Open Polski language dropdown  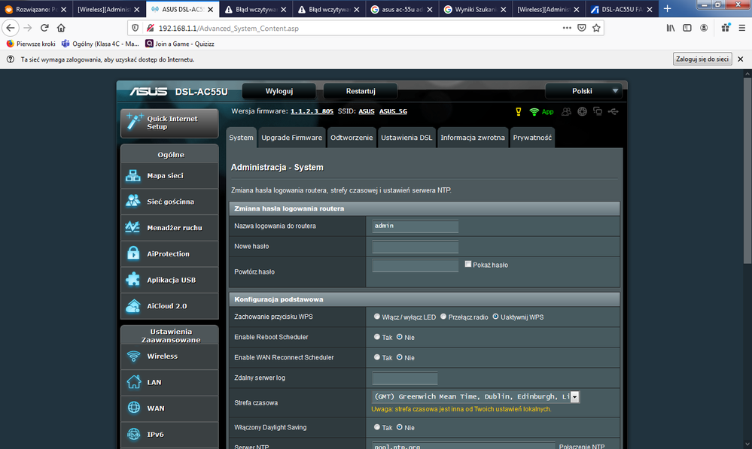click(x=583, y=91)
